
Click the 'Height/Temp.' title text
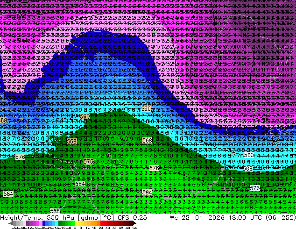(21, 217)
